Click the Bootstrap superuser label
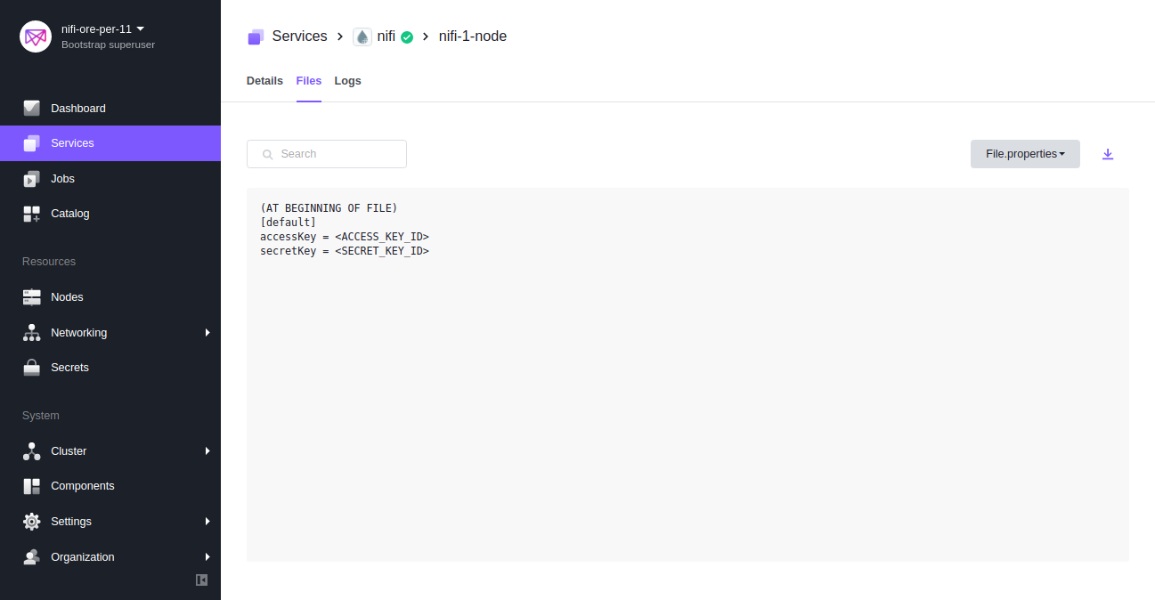Screen dimensions: 1155x600 [x=108, y=45]
